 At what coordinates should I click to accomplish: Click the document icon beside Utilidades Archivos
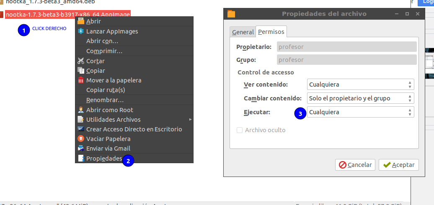(81, 119)
